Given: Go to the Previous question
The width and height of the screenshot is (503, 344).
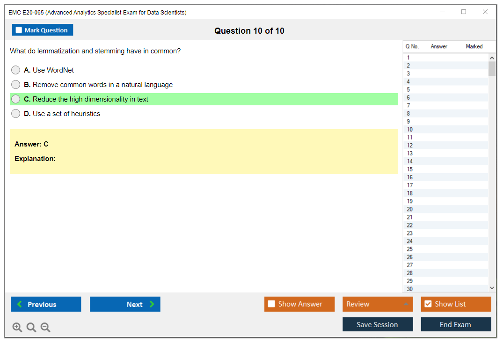Looking at the screenshot, I should click(46, 304).
